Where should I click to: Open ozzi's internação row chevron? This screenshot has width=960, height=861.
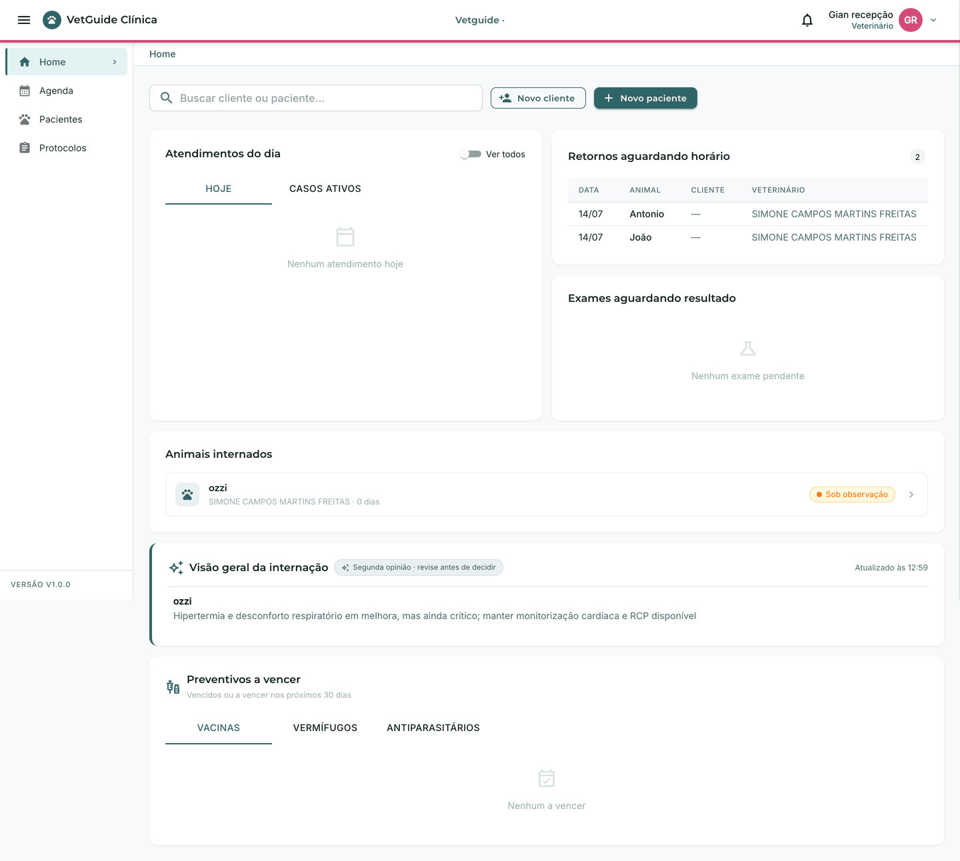pos(911,494)
